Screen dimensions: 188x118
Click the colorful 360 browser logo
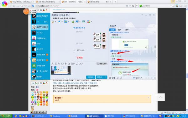point(4,4)
